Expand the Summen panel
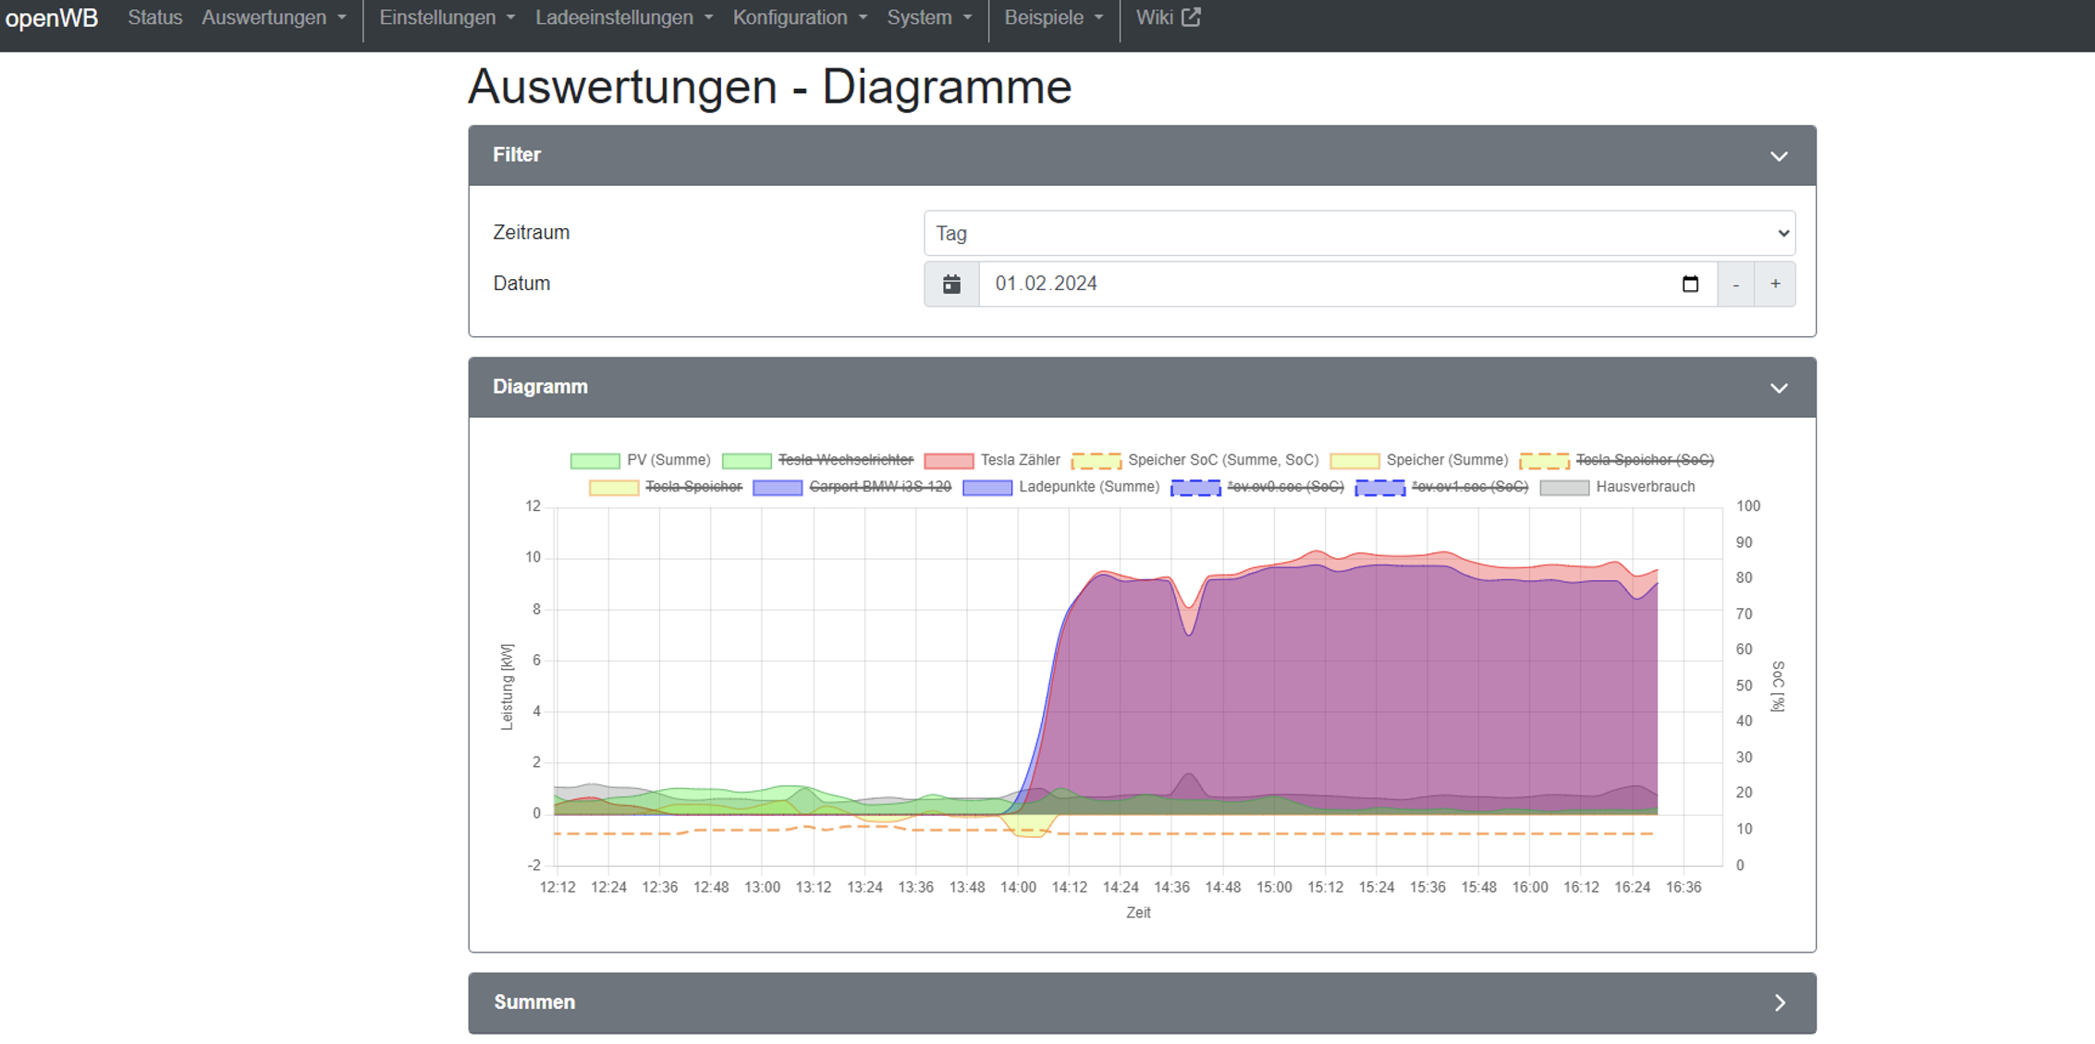 tap(1779, 1002)
